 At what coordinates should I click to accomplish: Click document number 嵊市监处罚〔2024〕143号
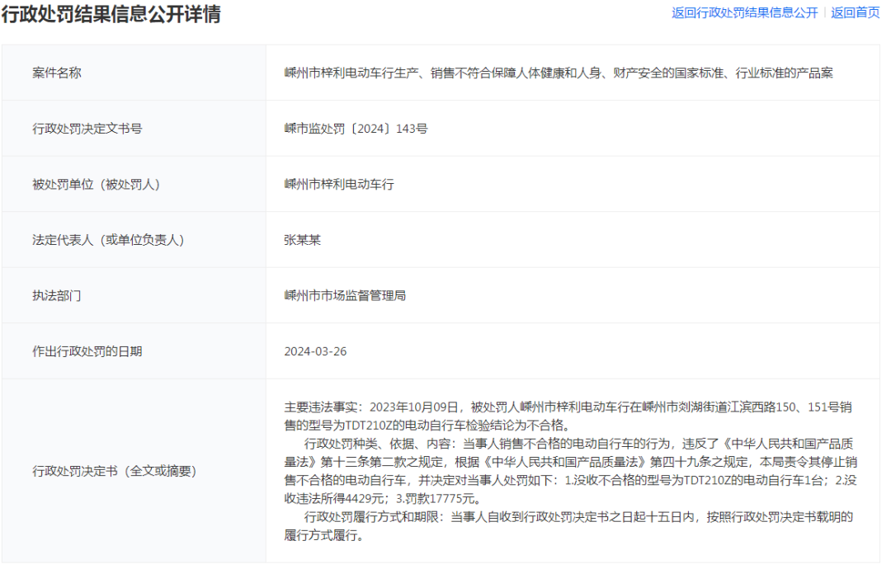[356, 129]
